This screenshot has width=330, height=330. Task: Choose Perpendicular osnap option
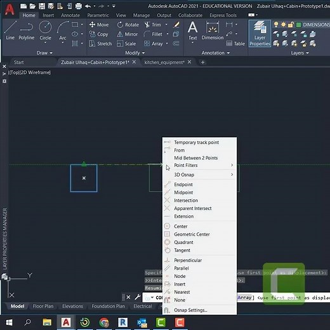click(x=199, y=260)
